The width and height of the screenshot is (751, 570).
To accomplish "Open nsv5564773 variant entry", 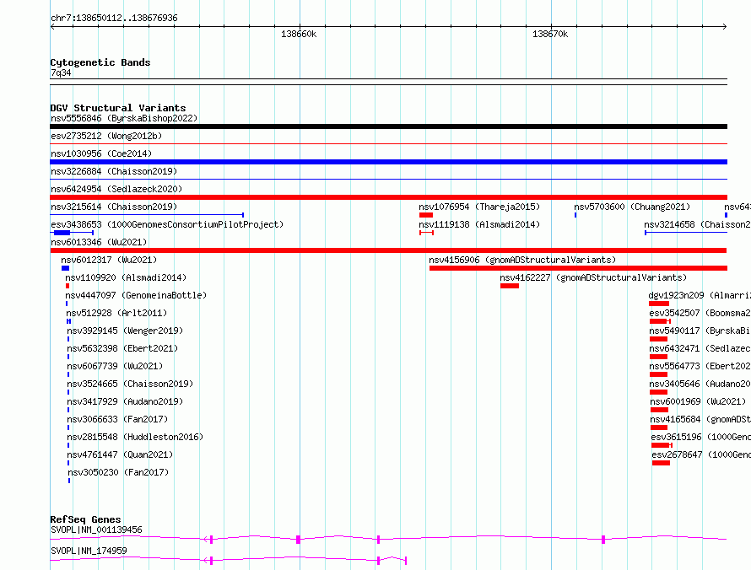I will (x=700, y=366).
